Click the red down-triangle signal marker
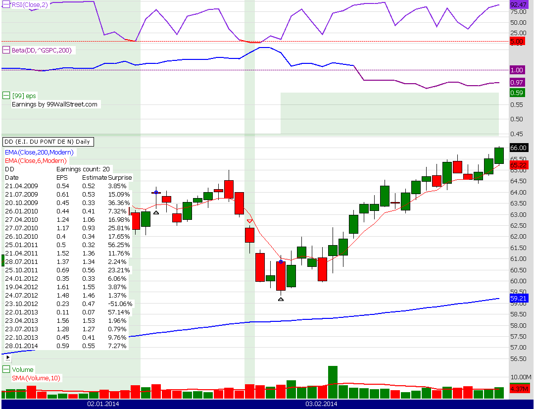The width and height of the screenshot is (534, 409). pyautogui.click(x=250, y=221)
